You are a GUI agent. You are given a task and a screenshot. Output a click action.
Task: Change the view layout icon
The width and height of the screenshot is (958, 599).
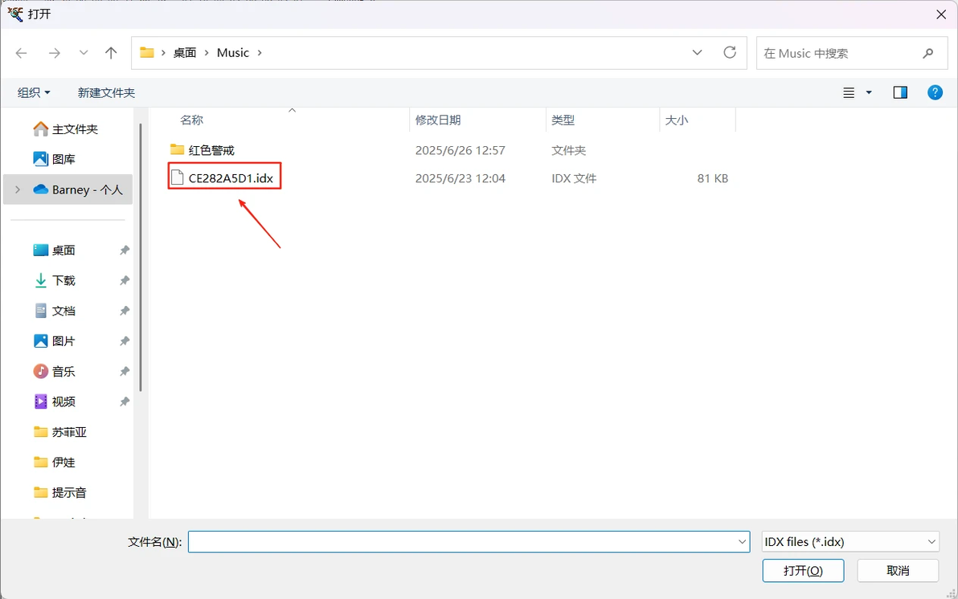[849, 93]
